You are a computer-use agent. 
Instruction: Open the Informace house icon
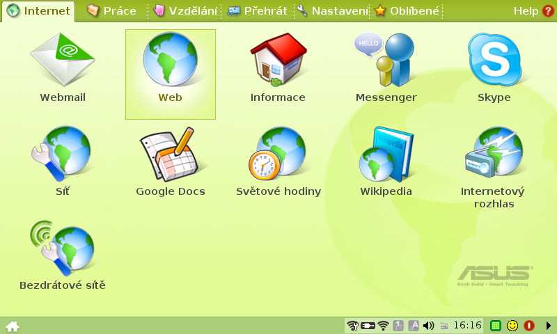coord(278,60)
